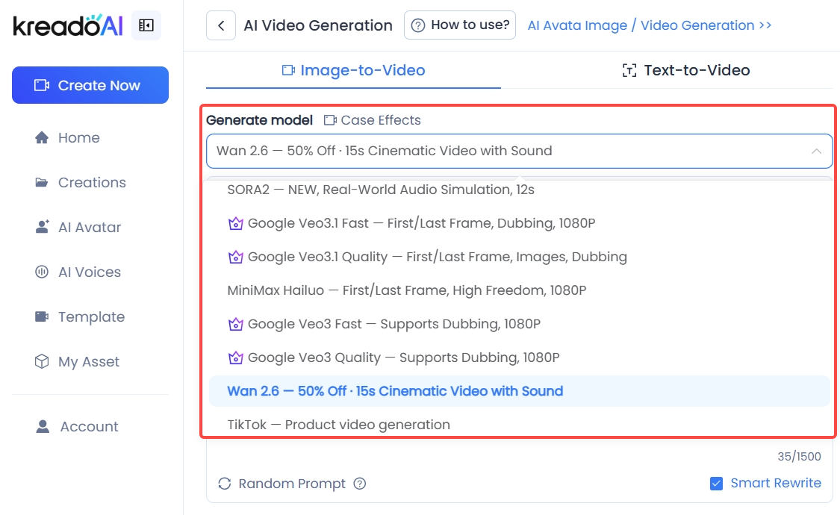
Task: Select MiniMax Hailuo model option
Action: (x=406, y=290)
